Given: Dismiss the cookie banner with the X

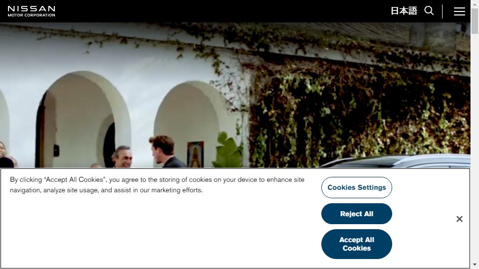Looking at the screenshot, I should [x=459, y=219].
